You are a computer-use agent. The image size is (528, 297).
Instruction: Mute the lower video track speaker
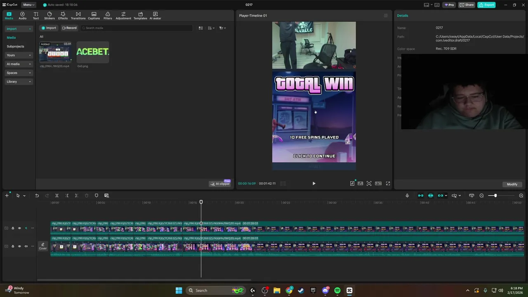26,246
